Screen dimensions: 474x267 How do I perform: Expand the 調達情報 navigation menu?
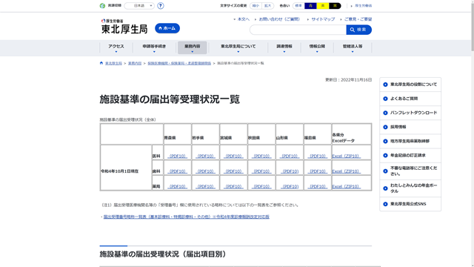284,47
